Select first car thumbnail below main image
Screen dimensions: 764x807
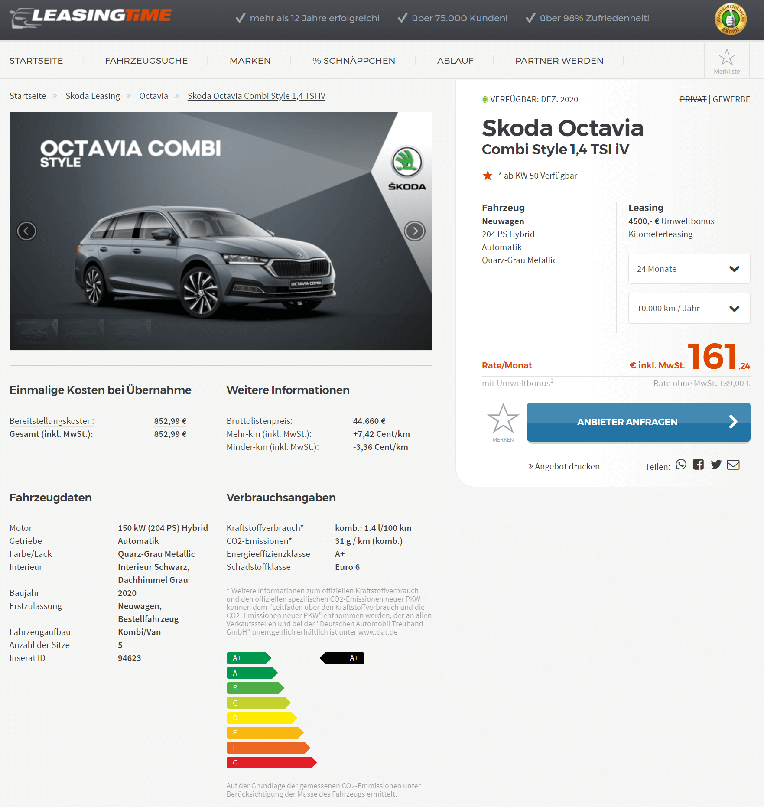tap(36, 332)
